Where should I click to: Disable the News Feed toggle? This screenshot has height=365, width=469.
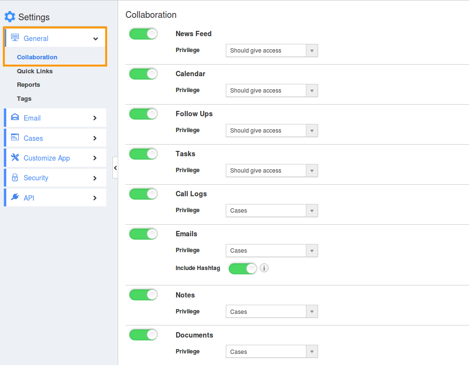click(143, 34)
